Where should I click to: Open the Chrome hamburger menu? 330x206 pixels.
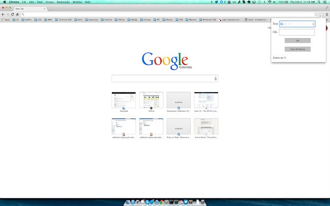(327, 14)
